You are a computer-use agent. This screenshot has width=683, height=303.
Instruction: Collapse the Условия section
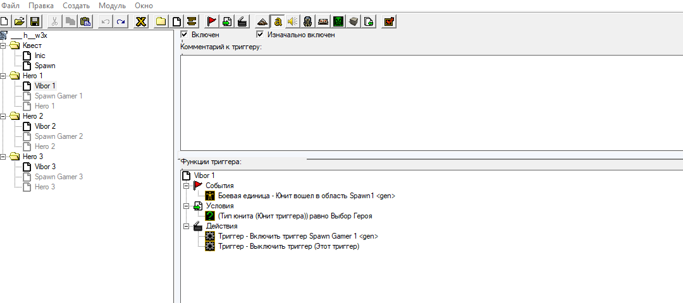pyautogui.click(x=187, y=206)
